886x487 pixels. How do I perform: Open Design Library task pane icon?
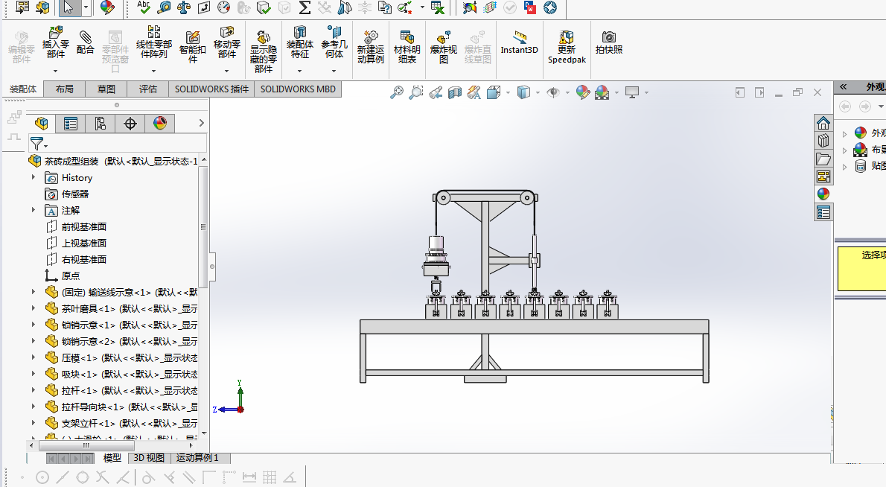click(x=823, y=141)
